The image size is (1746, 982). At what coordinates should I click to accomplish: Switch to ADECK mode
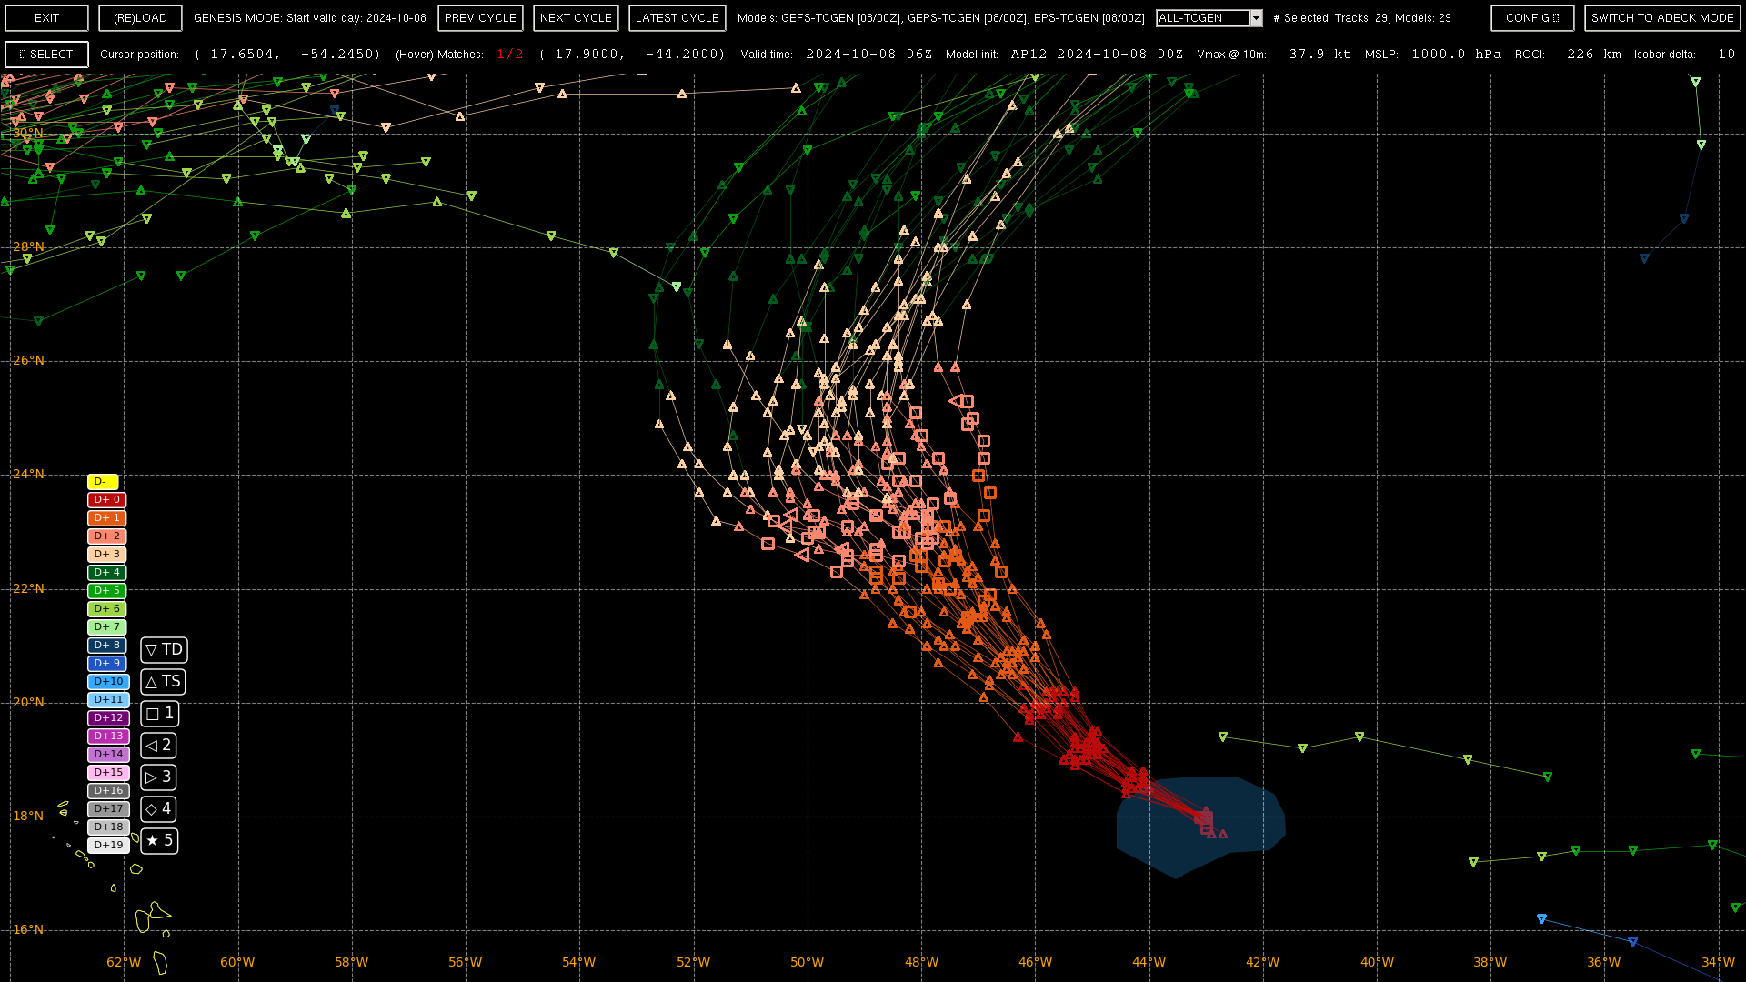click(x=1662, y=18)
